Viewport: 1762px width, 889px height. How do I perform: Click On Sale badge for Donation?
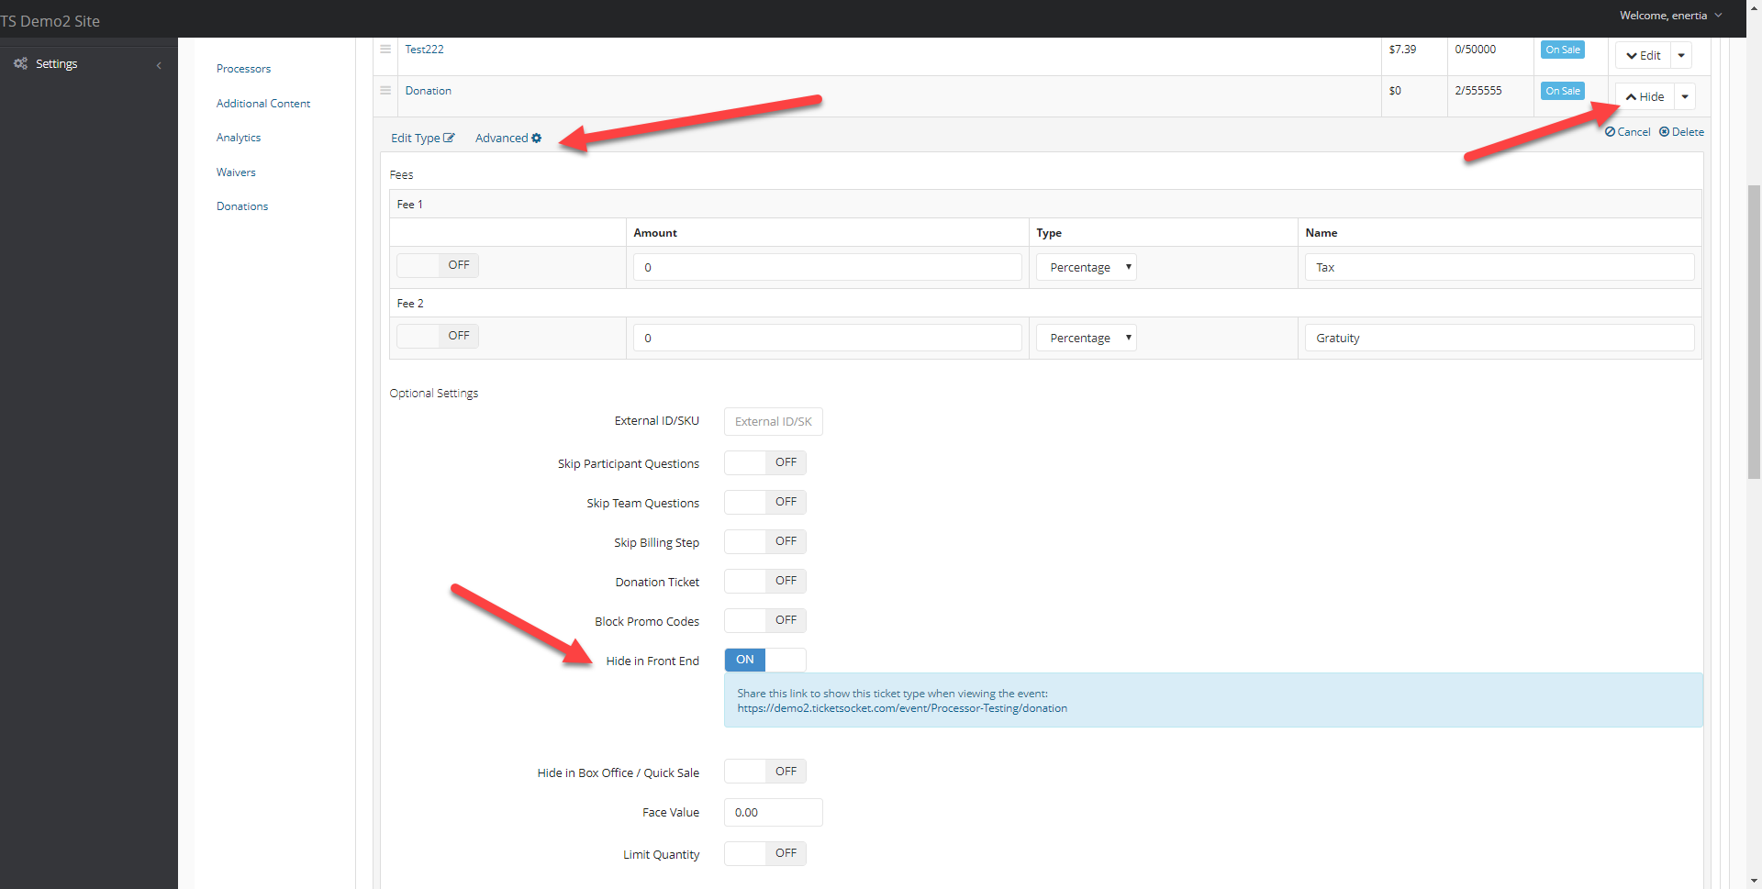click(1563, 91)
